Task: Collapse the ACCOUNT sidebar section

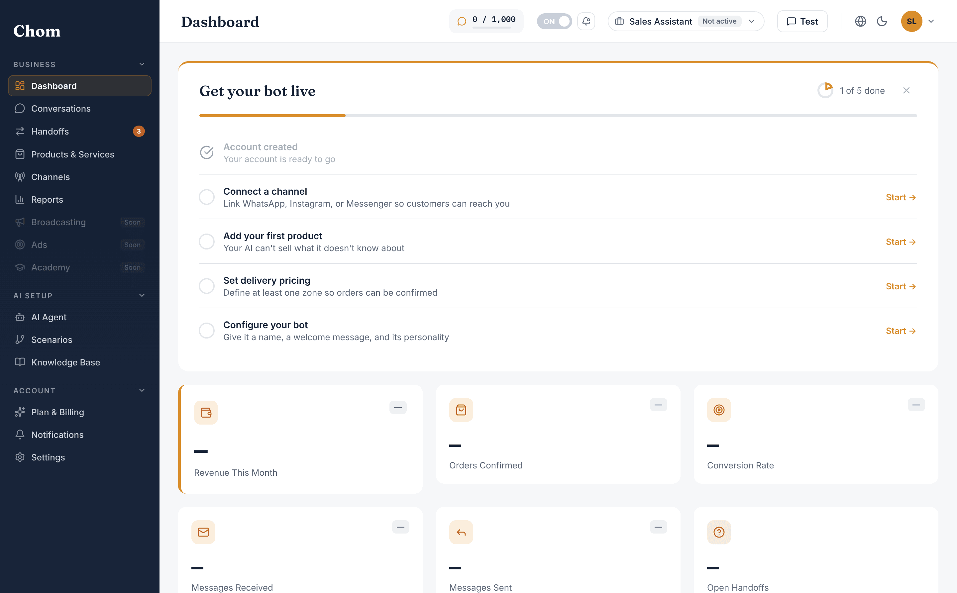Action: coord(142,390)
